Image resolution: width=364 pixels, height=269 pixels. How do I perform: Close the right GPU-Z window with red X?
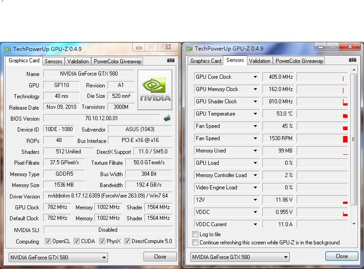point(350,46)
